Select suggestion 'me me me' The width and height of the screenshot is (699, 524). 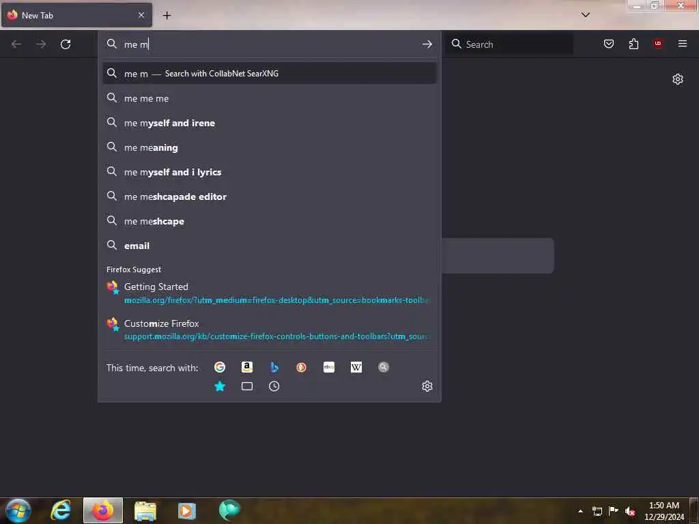point(269,98)
